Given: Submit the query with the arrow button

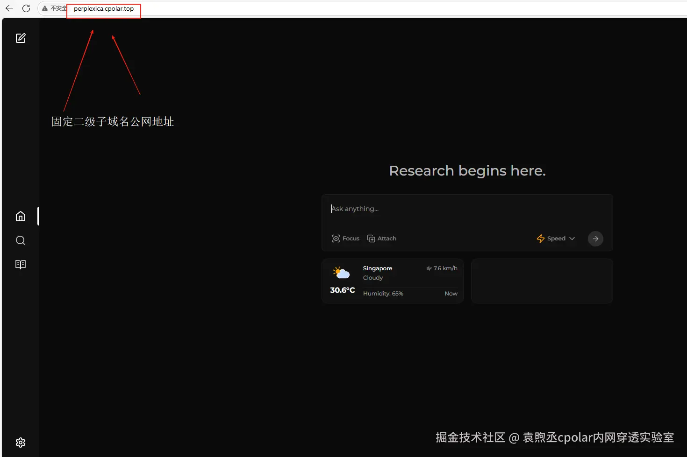Looking at the screenshot, I should [x=595, y=239].
